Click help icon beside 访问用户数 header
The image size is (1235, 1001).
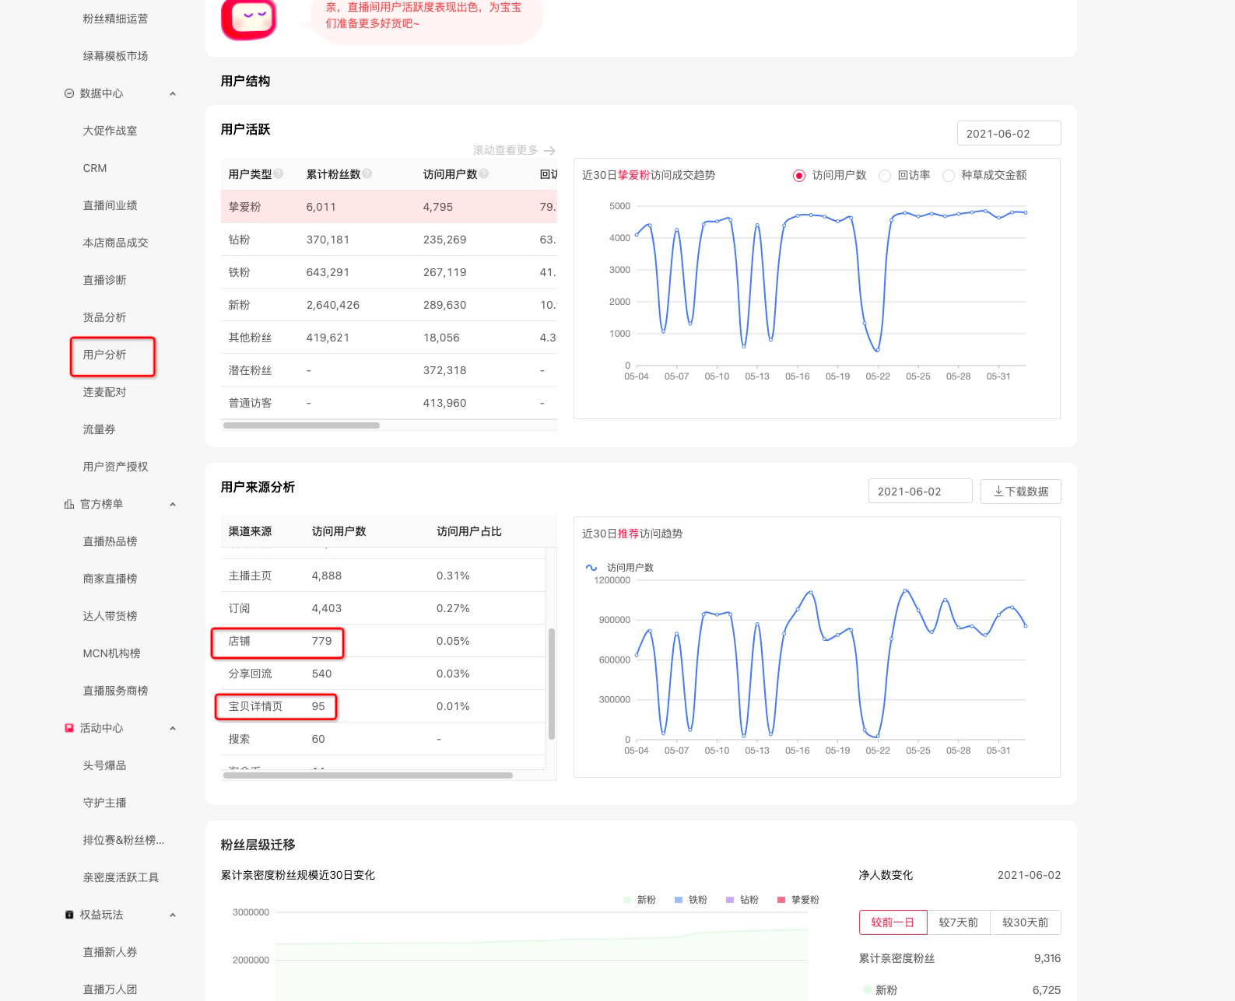(484, 174)
